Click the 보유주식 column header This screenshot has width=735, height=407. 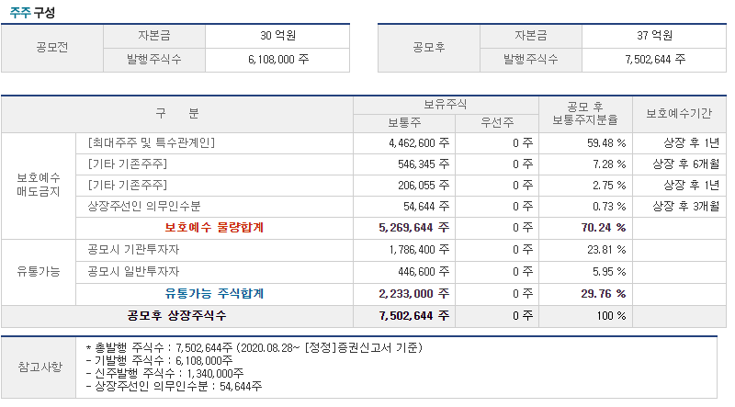pyautogui.click(x=446, y=105)
